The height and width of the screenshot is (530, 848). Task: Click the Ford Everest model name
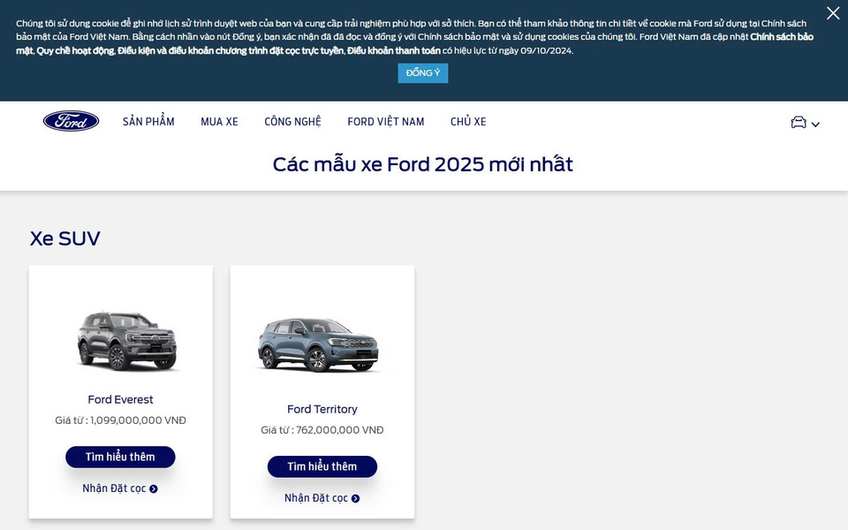120,399
